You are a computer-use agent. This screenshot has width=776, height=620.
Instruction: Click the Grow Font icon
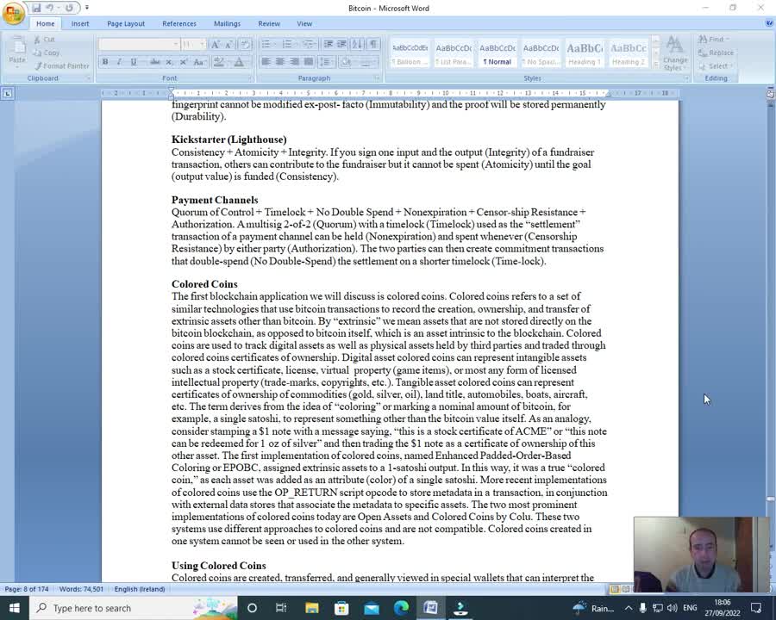(x=216, y=45)
